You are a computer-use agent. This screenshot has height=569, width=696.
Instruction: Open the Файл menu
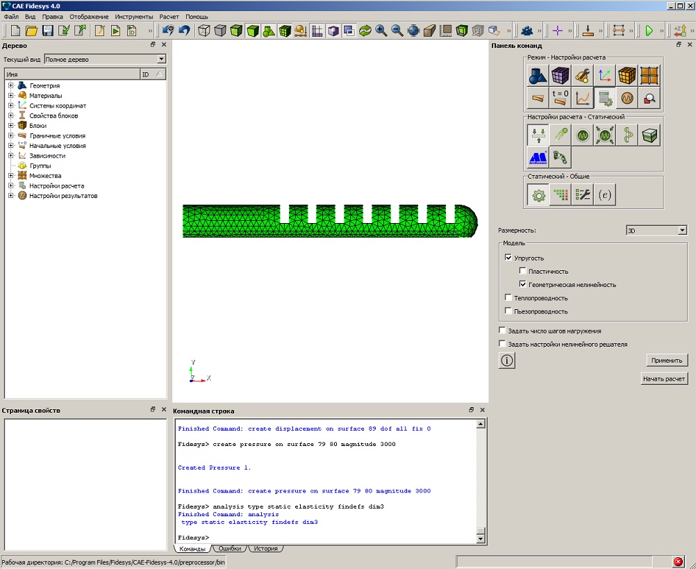(11, 17)
